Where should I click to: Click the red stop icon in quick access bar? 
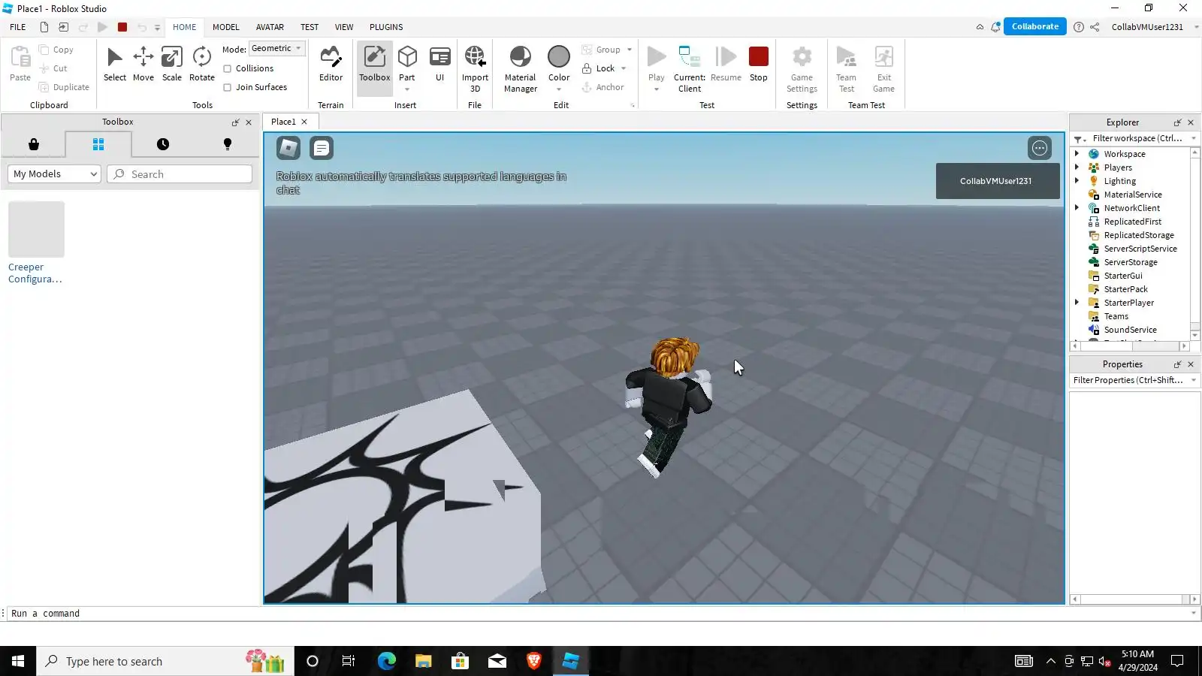click(x=122, y=27)
